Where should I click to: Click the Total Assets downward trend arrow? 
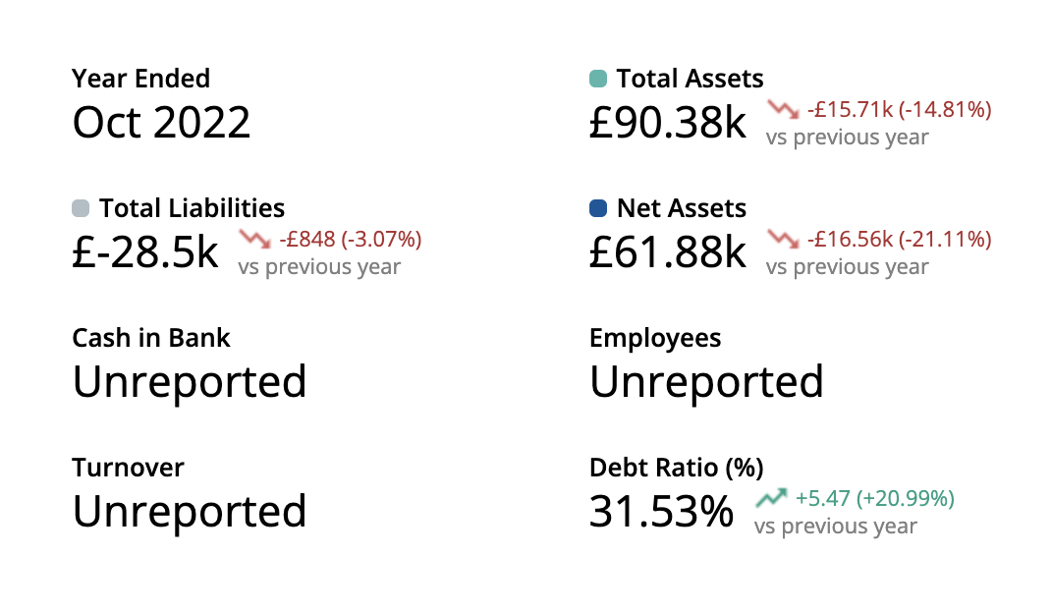783,108
